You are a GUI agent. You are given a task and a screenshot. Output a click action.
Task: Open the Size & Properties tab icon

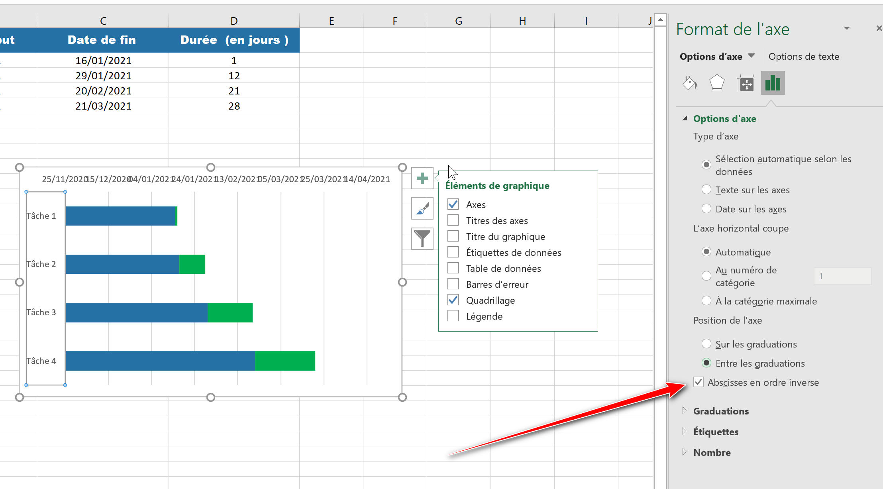click(x=745, y=83)
